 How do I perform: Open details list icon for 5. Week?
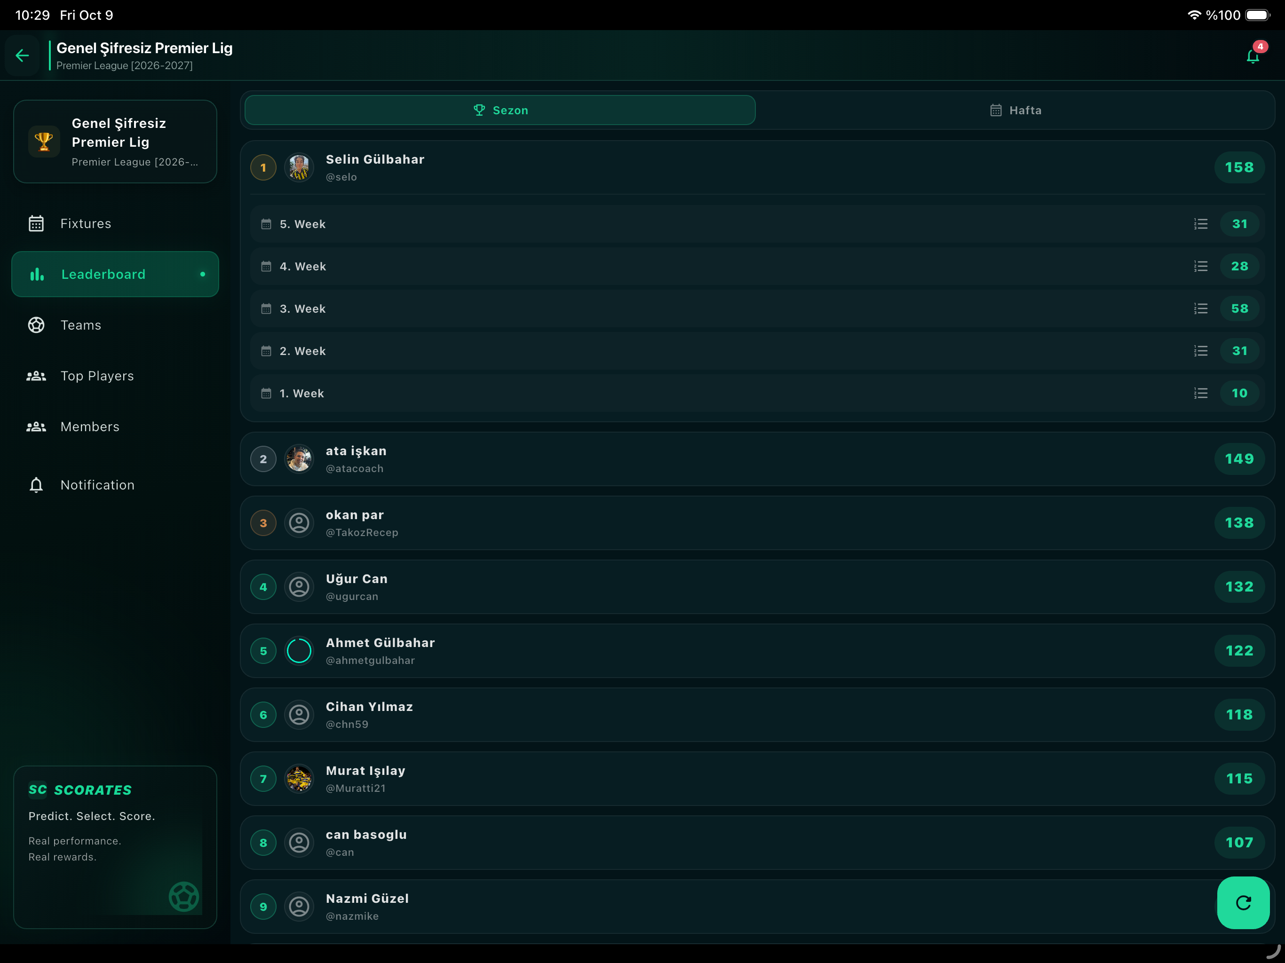[1200, 224]
